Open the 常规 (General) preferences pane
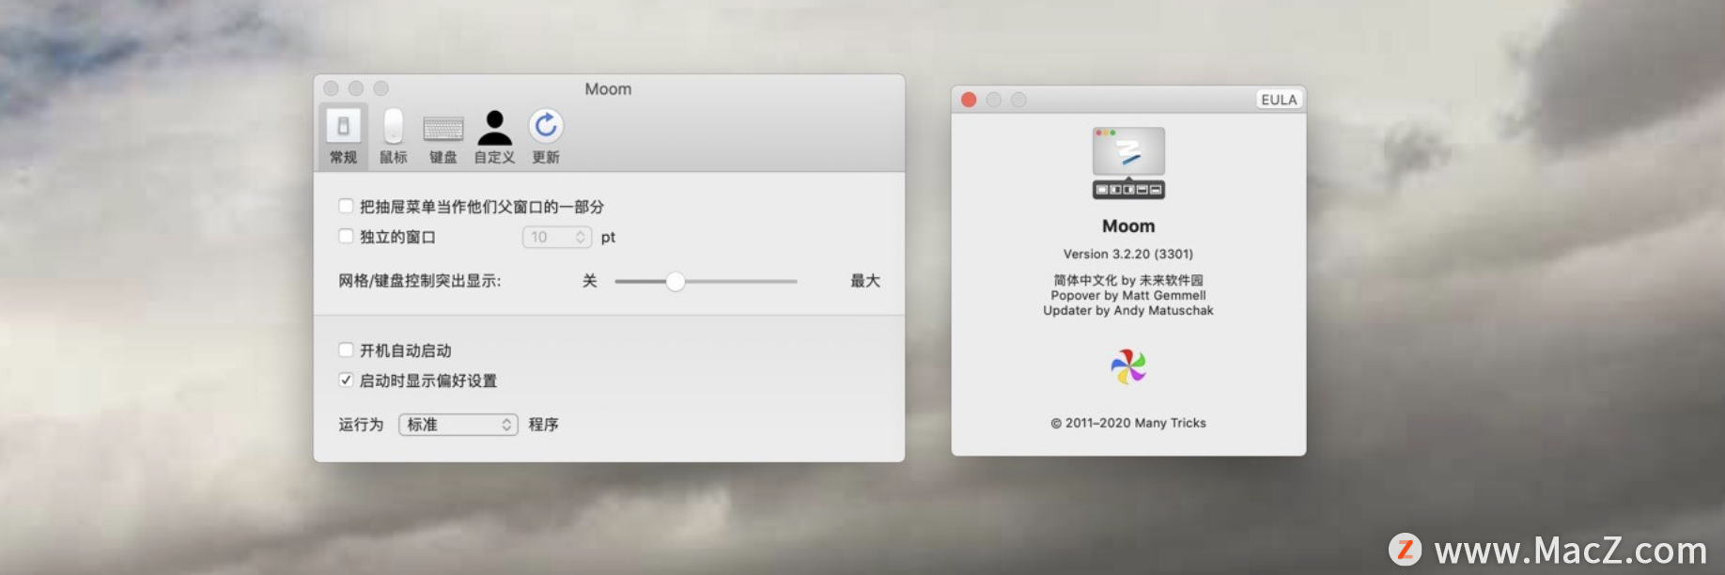Screen dimensions: 1725x575 (x=343, y=136)
